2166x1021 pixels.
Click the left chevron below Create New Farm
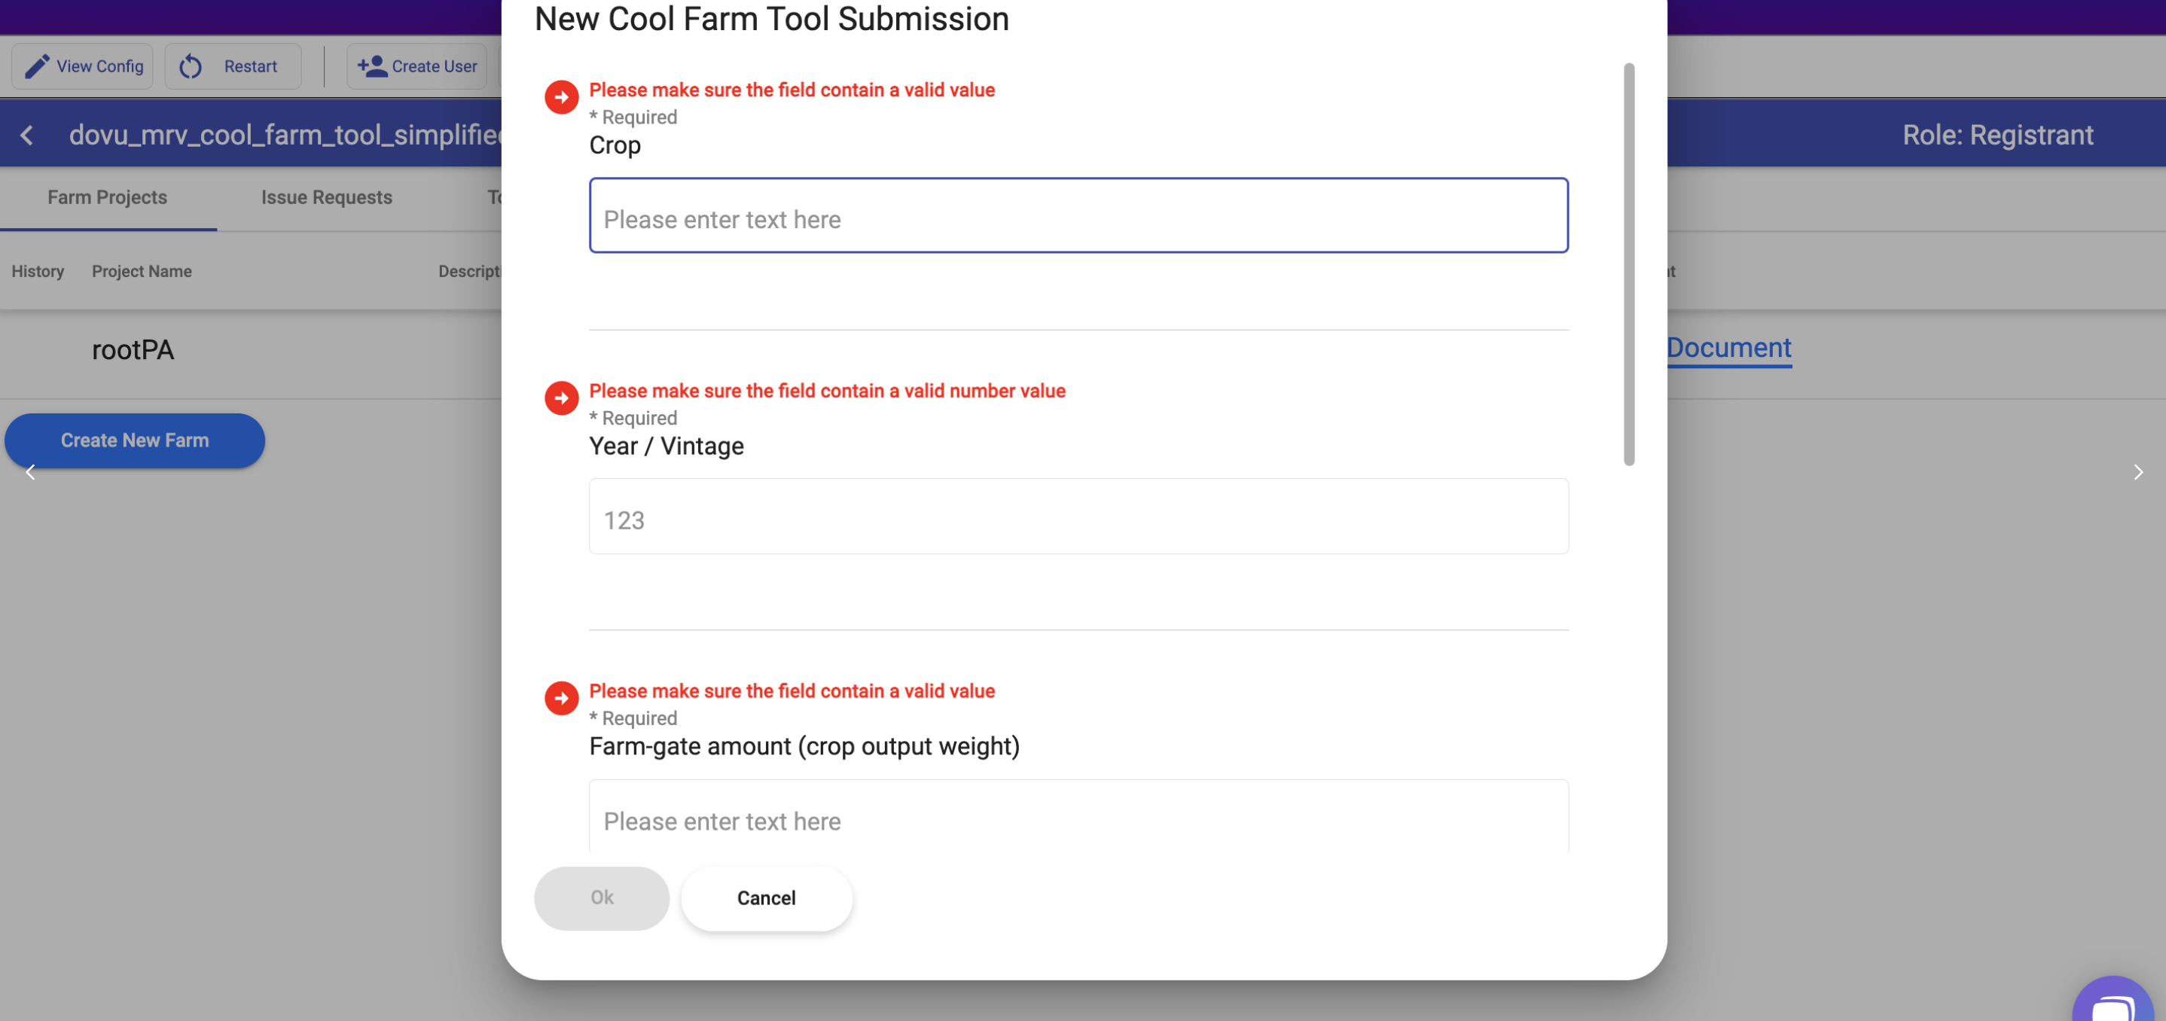click(x=30, y=472)
